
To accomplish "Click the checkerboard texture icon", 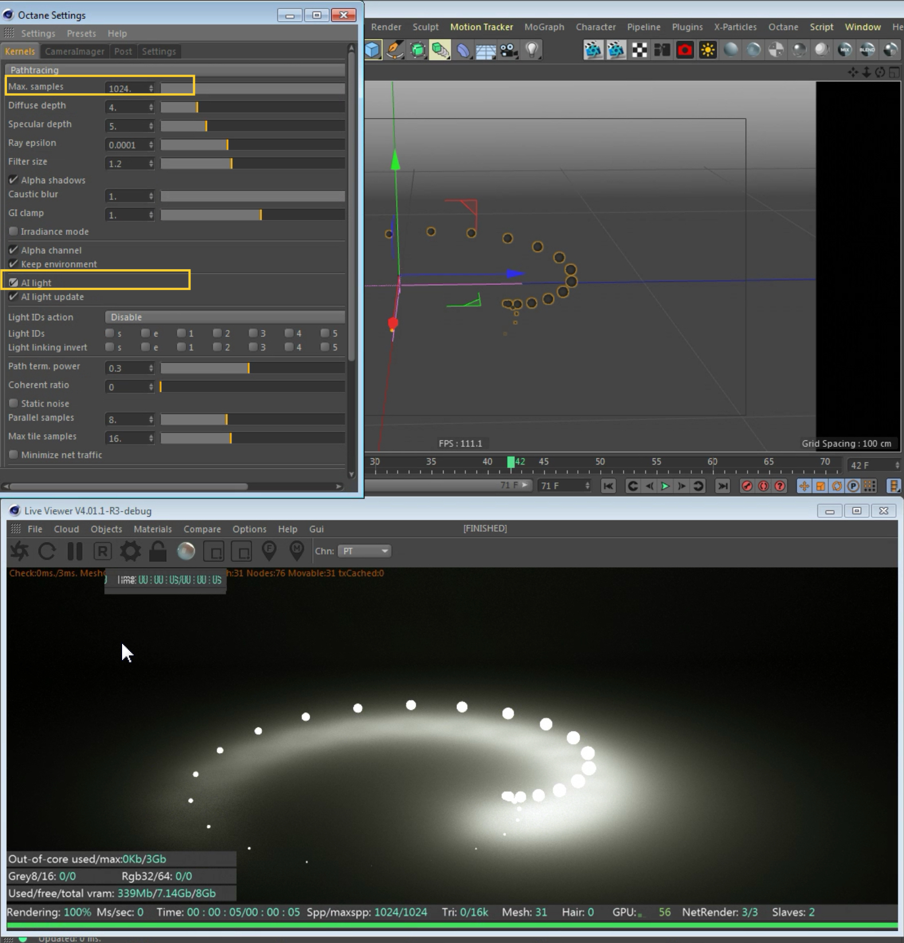I will click(639, 50).
